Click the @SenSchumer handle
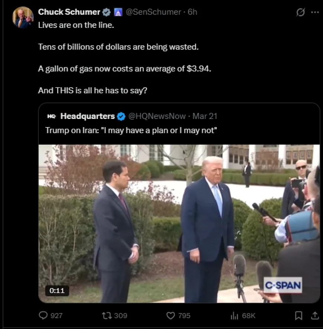 click(x=153, y=12)
